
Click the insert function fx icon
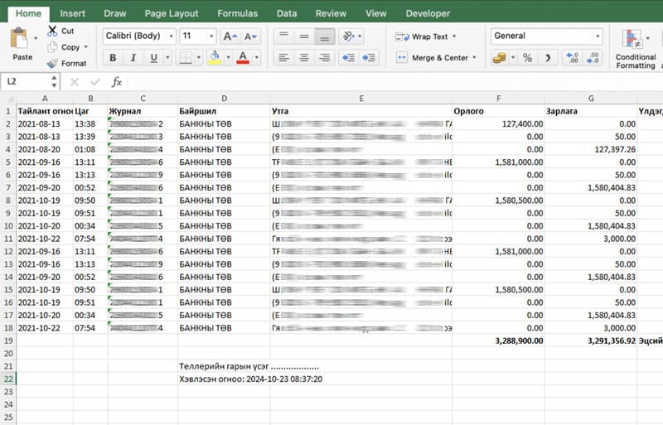pyautogui.click(x=117, y=81)
